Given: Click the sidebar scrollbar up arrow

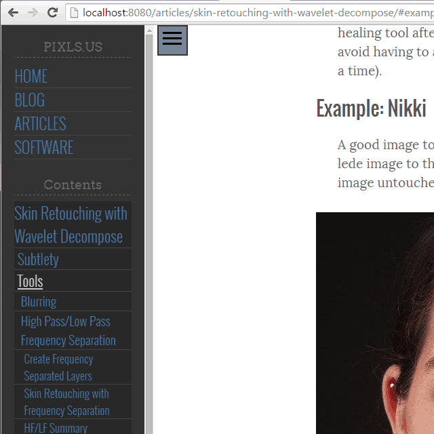Looking at the screenshot, I should tap(149, 31).
